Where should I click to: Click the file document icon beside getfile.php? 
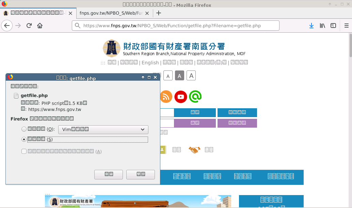point(16,96)
